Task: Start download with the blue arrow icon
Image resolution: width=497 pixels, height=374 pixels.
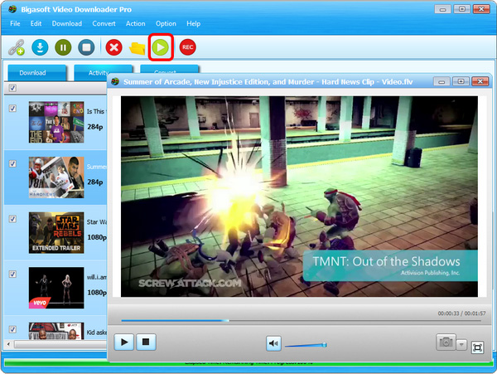Action: [x=40, y=47]
